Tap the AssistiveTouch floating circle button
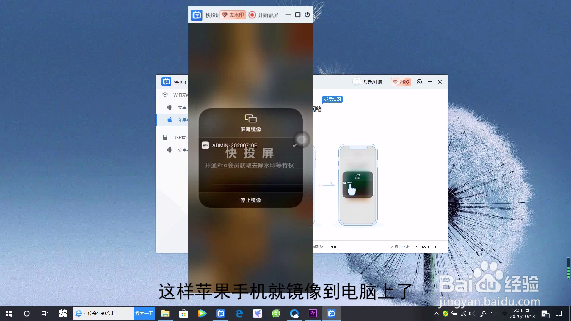 pyautogui.click(x=302, y=139)
